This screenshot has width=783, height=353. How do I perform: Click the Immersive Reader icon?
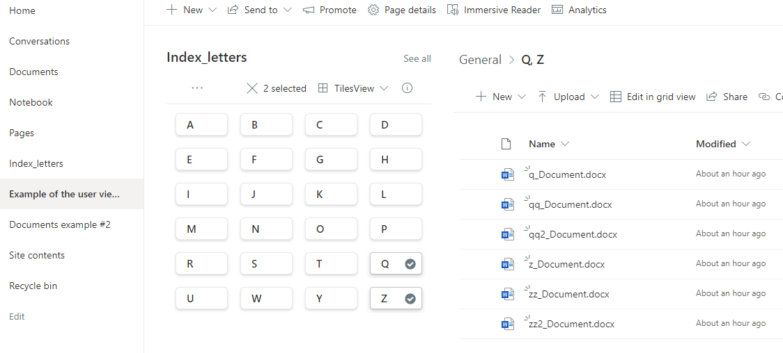point(453,10)
